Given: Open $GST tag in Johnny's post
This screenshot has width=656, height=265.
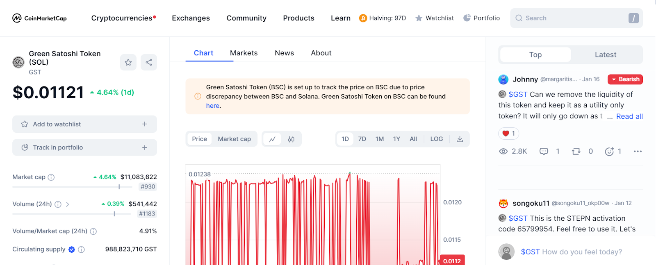Looking at the screenshot, I should tap(518, 95).
